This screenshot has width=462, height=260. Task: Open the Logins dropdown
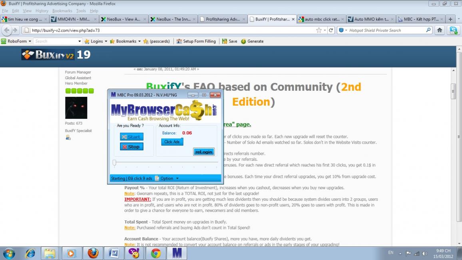tap(96, 41)
